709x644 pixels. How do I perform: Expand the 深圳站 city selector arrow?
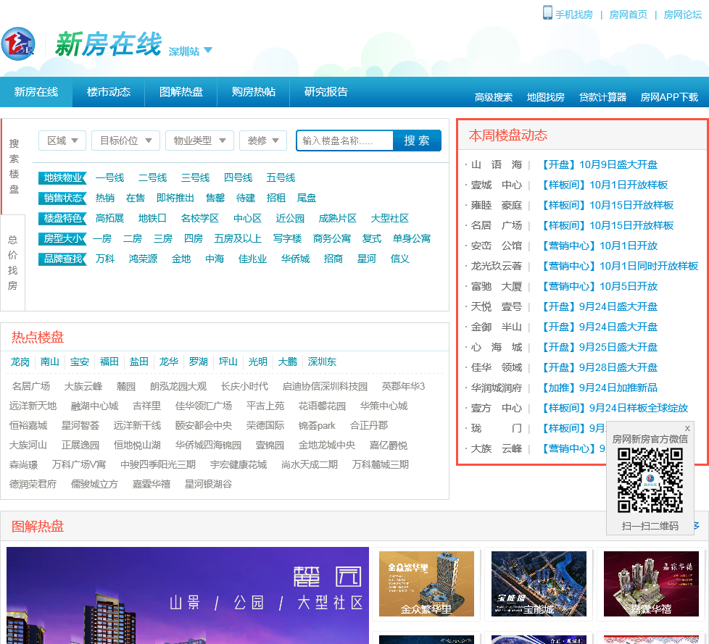(x=208, y=51)
